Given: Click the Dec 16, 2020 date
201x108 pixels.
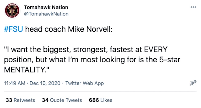Looking at the screenshot, I should point(45,83).
